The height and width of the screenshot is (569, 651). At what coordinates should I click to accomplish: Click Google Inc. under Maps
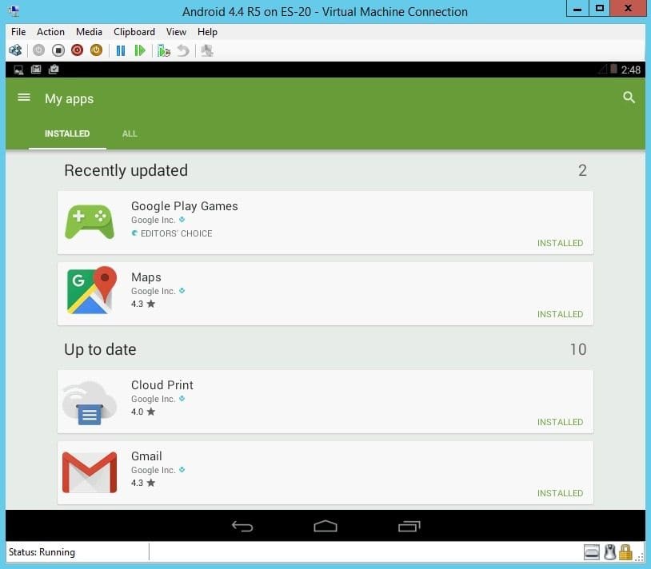tap(154, 291)
